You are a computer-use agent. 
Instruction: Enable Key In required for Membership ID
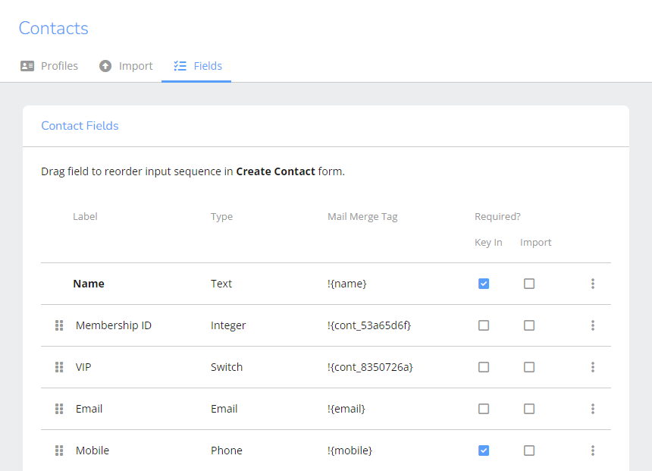(x=484, y=325)
